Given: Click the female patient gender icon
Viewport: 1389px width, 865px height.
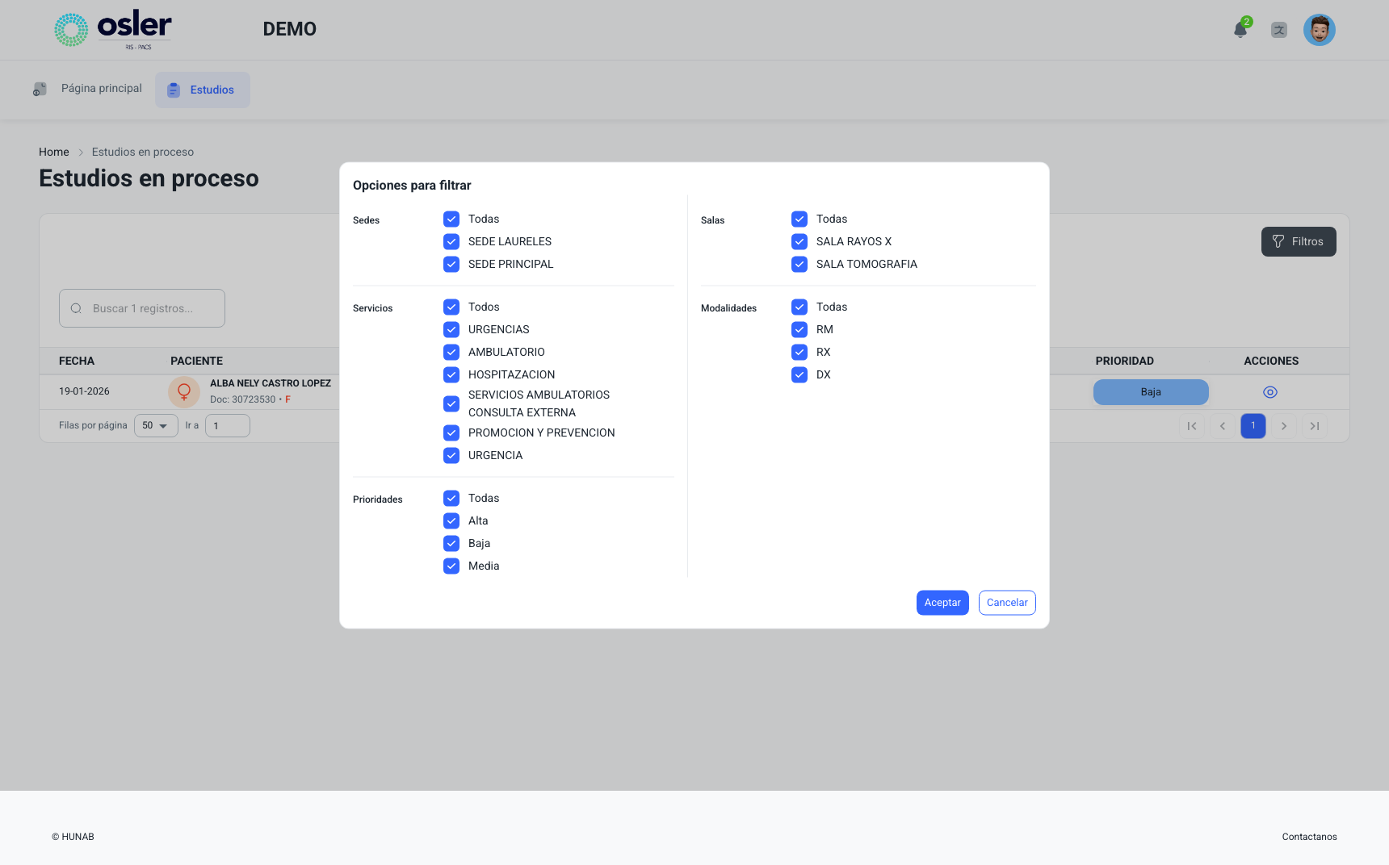Looking at the screenshot, I should (x=184, y=392).
